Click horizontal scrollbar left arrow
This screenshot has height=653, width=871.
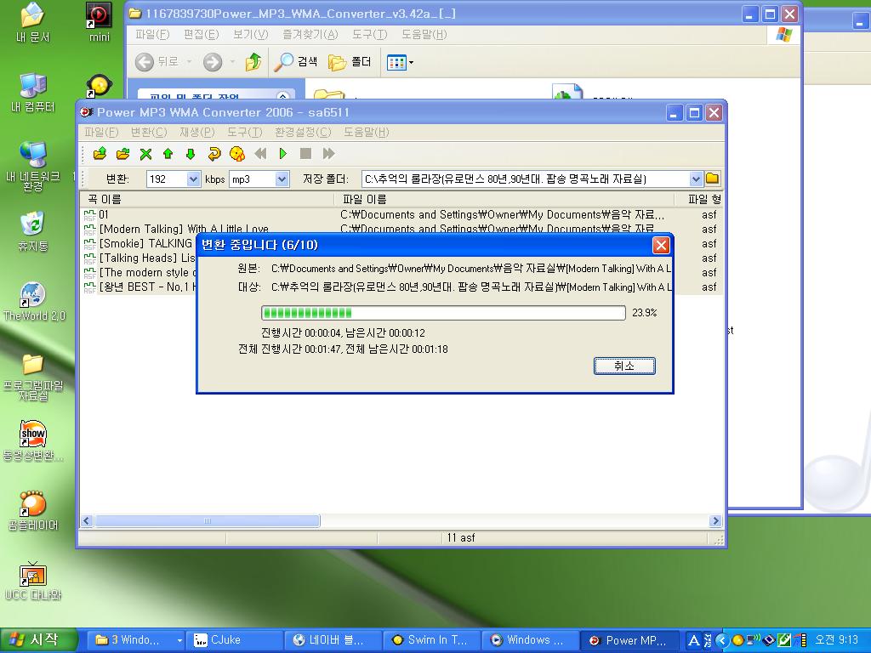[x=87, y=521]
